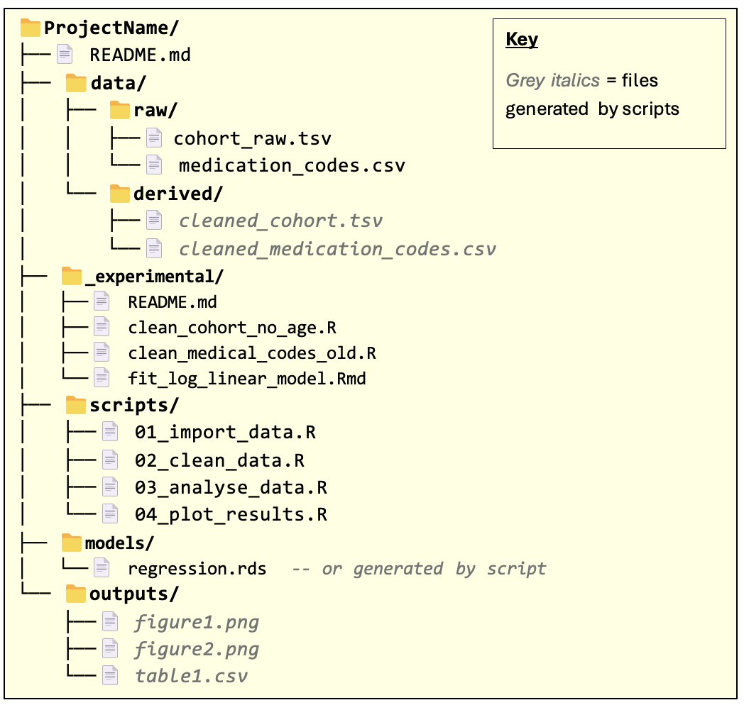Select cleaned_cohort.tsv in derived folder
The image size is (744, 705).
[x=280, y=221]
